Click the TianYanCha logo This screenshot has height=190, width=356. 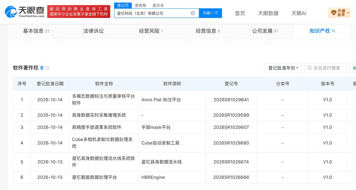[25, 12]
